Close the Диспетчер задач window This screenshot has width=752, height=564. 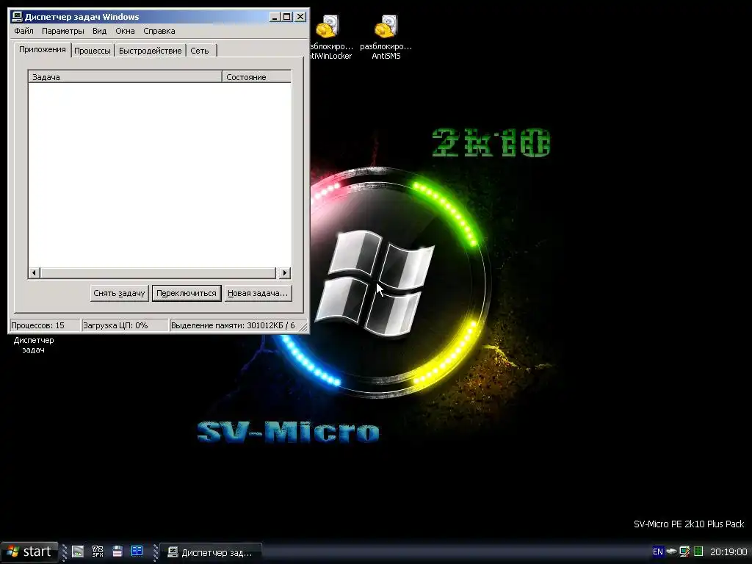click(x=300, y=17)
